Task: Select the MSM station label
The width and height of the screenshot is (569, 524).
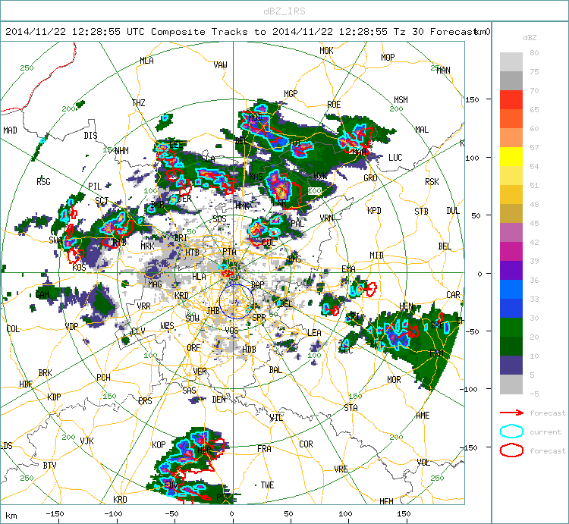Action: (401, 100)
